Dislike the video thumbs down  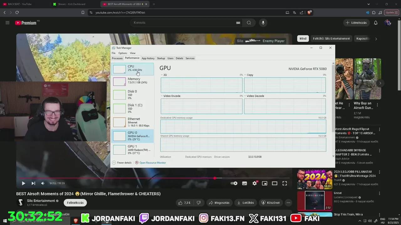pos(199,202)
